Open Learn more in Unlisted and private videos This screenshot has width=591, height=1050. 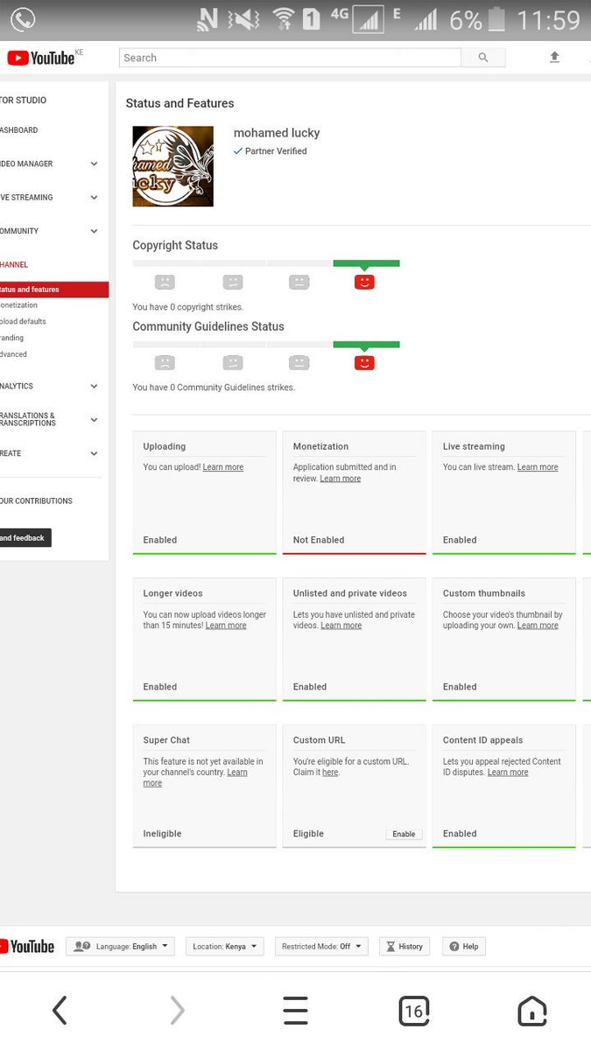click(341, 626)
